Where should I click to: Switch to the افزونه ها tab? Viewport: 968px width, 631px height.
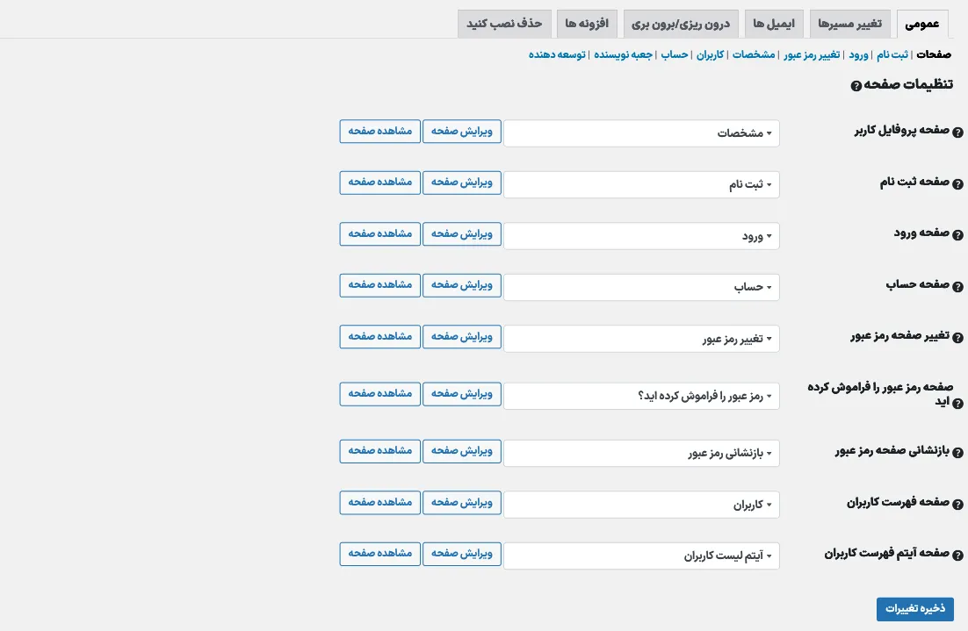(587, 24)
